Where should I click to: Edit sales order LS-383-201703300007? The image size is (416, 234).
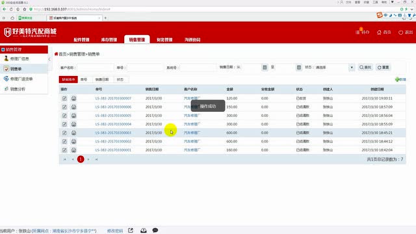[64, 98]
